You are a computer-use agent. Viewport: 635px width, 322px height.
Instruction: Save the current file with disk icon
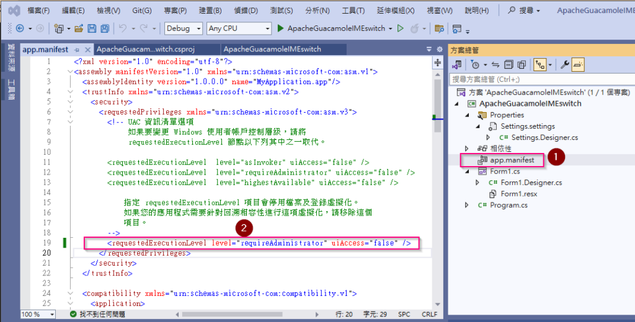tap(92, 28)
